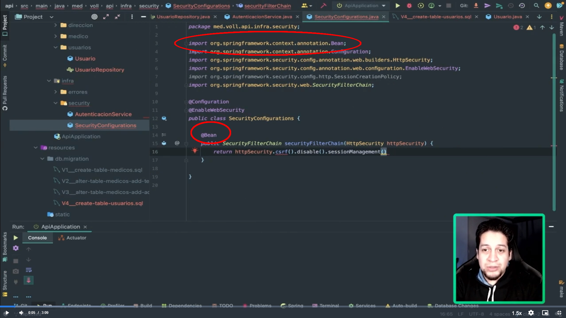
Task: Close the SecurityConfigurations.java tab
Action: pos(384,17)
